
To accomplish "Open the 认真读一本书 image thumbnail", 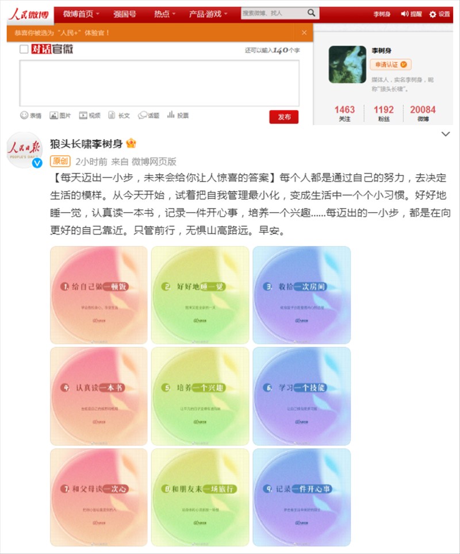I will click(x=99, y=396).
